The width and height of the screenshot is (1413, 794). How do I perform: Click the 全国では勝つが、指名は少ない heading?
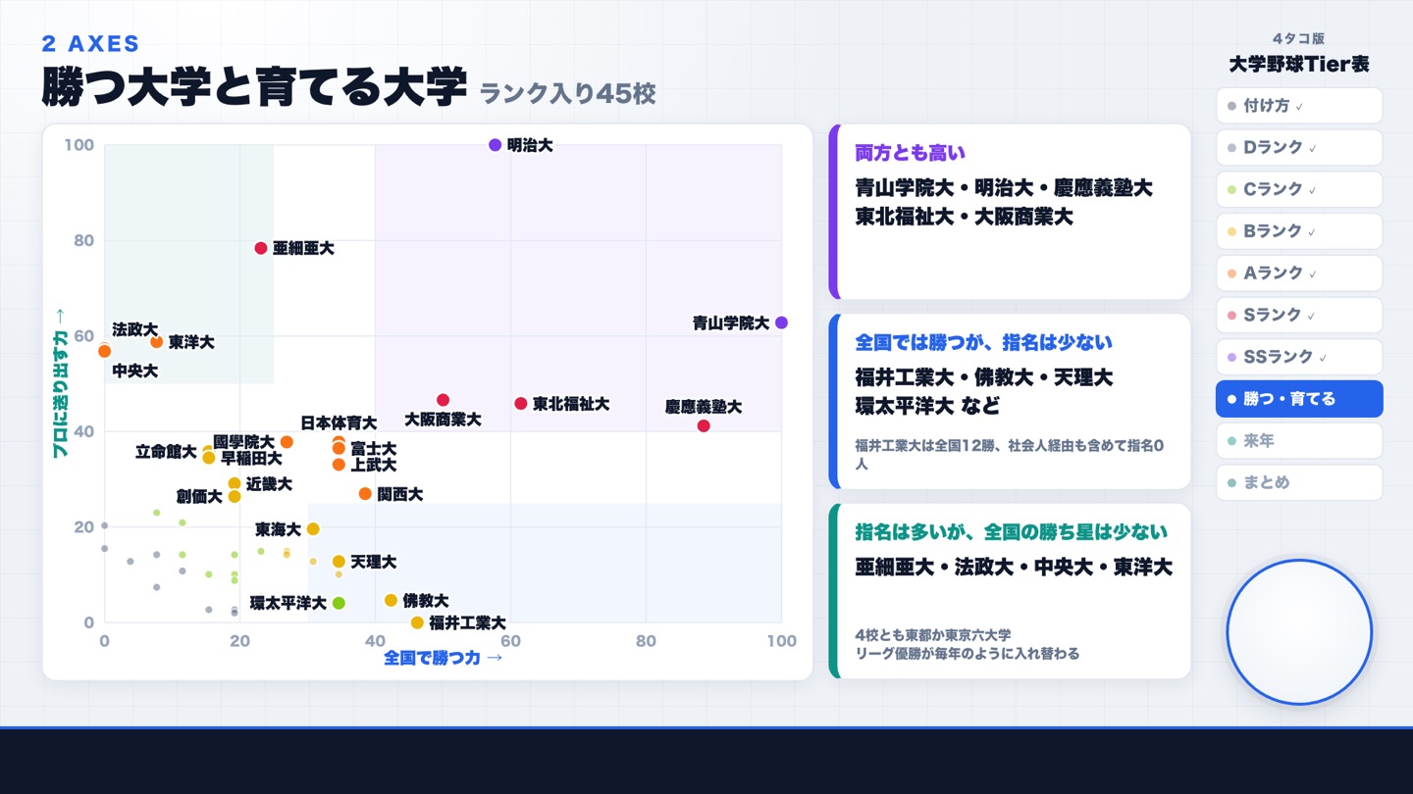[984, 342]
